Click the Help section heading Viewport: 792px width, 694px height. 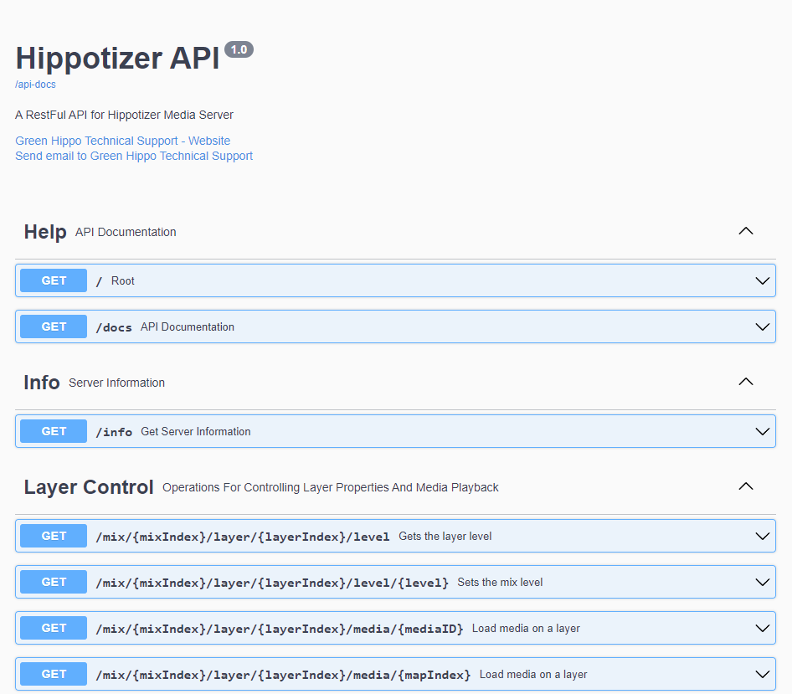(x=45, y=232)
